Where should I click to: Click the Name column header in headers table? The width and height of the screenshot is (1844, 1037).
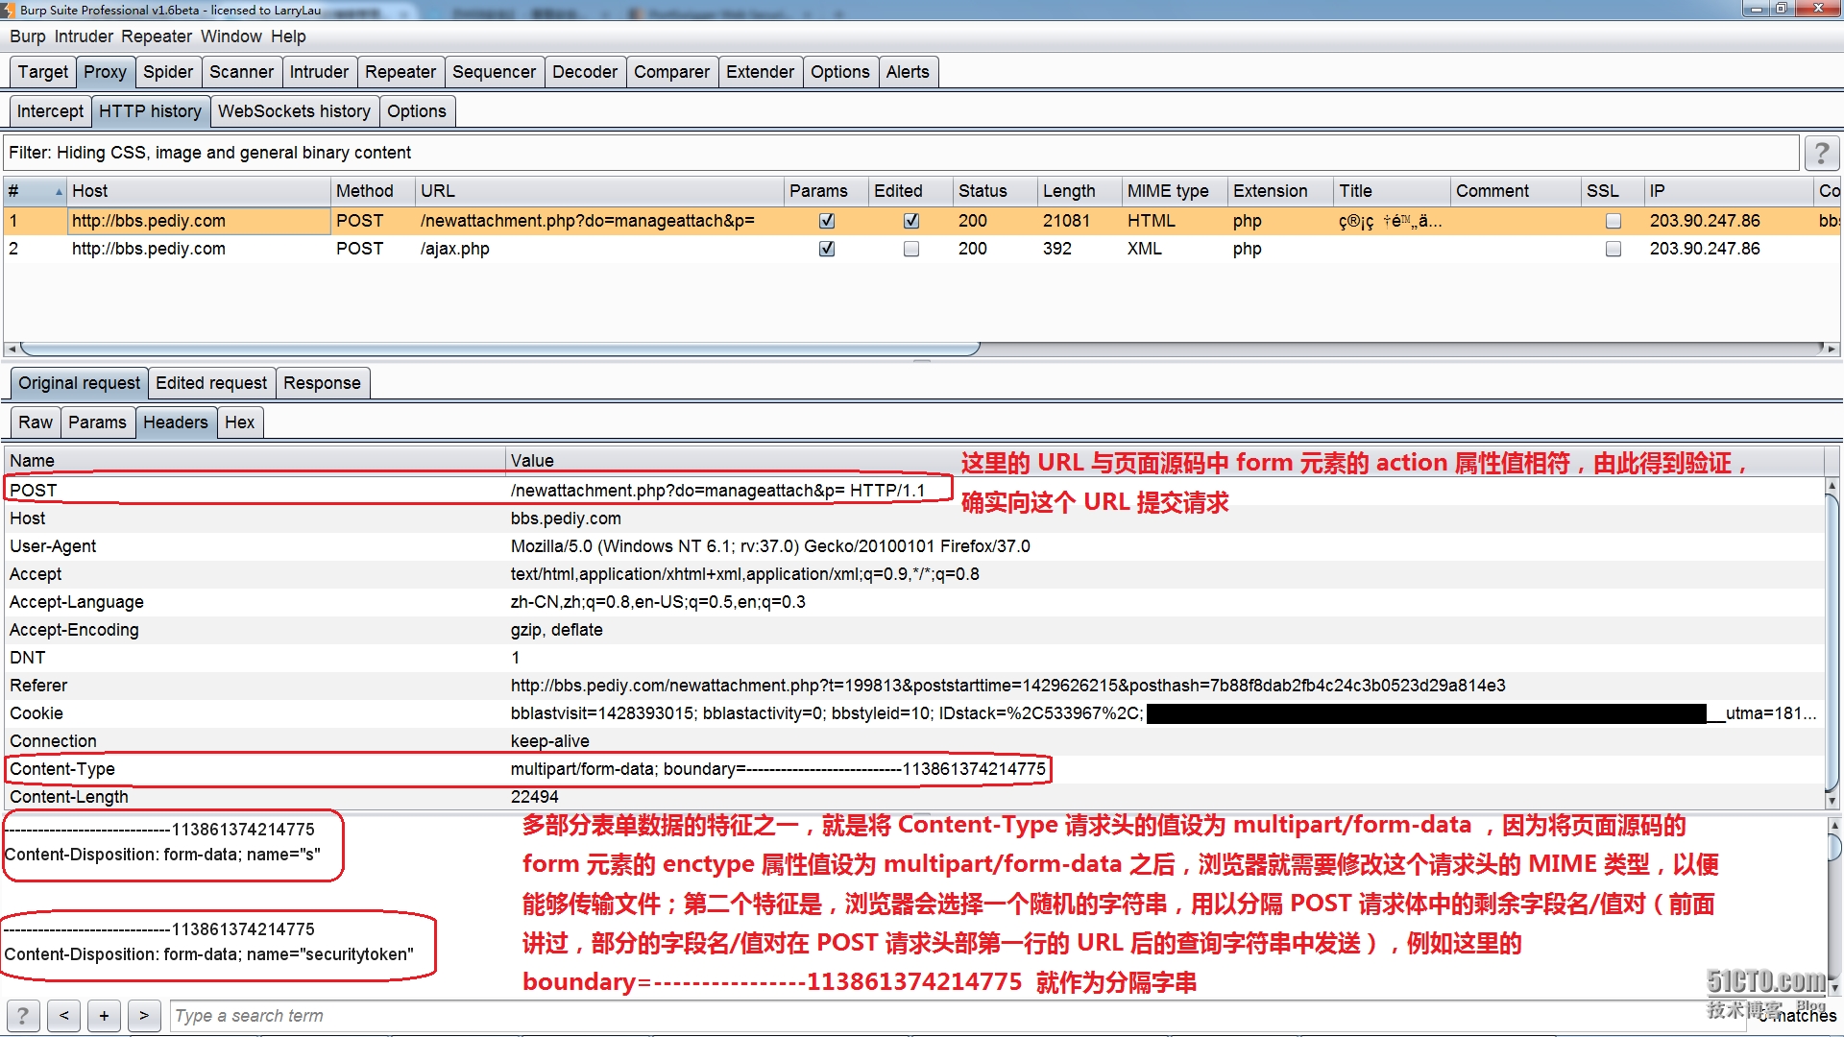(x=255, y=461)
